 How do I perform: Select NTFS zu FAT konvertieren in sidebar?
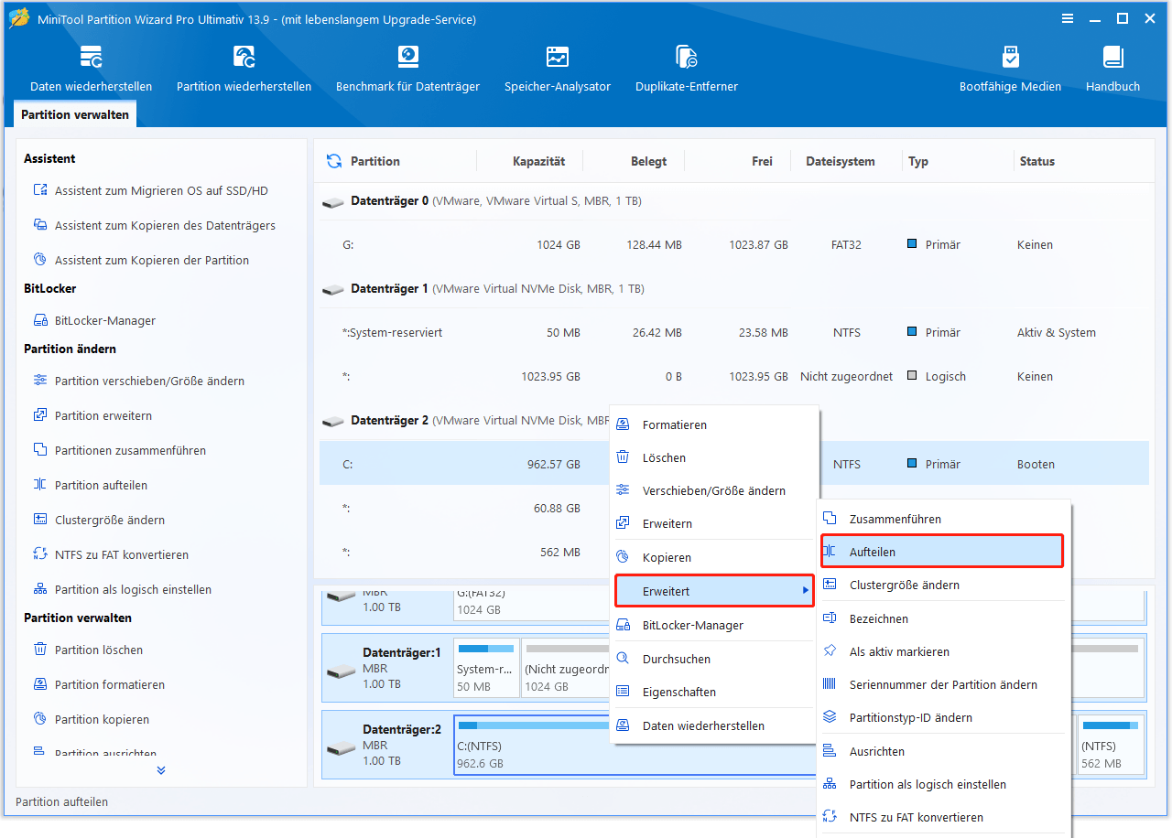111,554
